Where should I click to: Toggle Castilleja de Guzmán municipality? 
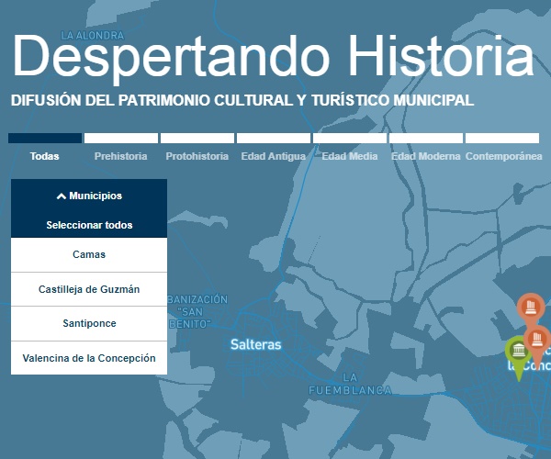[x=89, y=289]
